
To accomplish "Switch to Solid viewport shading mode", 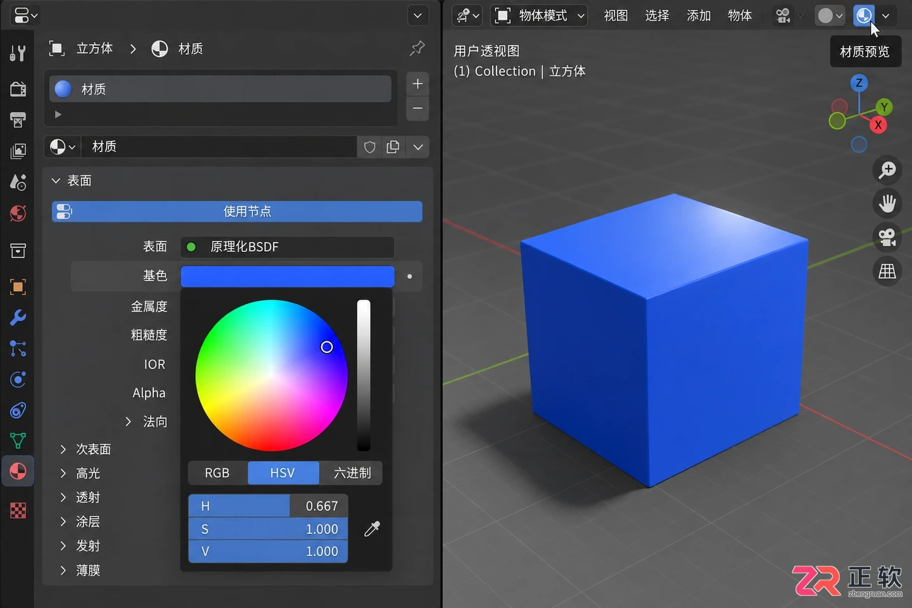I will point(825,15).
